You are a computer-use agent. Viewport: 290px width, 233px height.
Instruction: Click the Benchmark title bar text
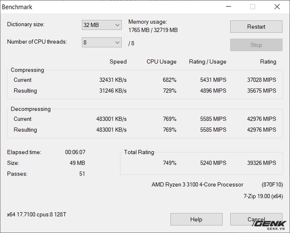click(x=17, y=7)
